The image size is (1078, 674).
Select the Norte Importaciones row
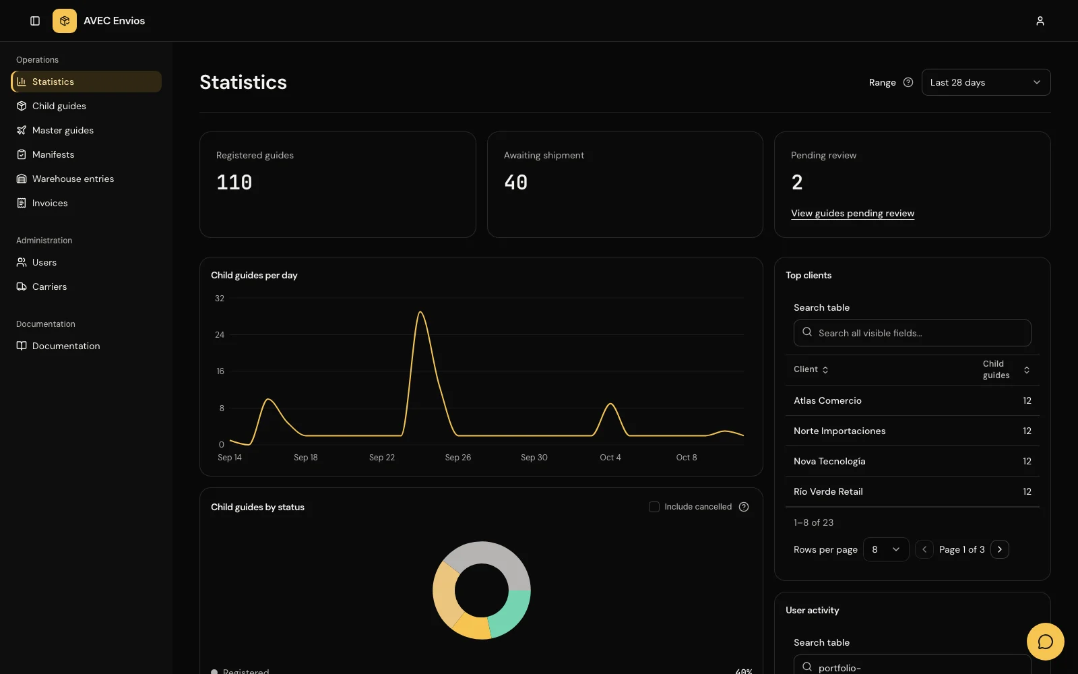tap(912, 431)
